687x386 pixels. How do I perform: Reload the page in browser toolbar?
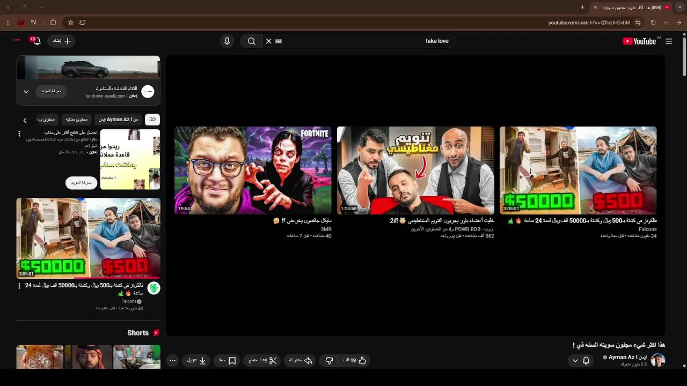coord(653,23)
